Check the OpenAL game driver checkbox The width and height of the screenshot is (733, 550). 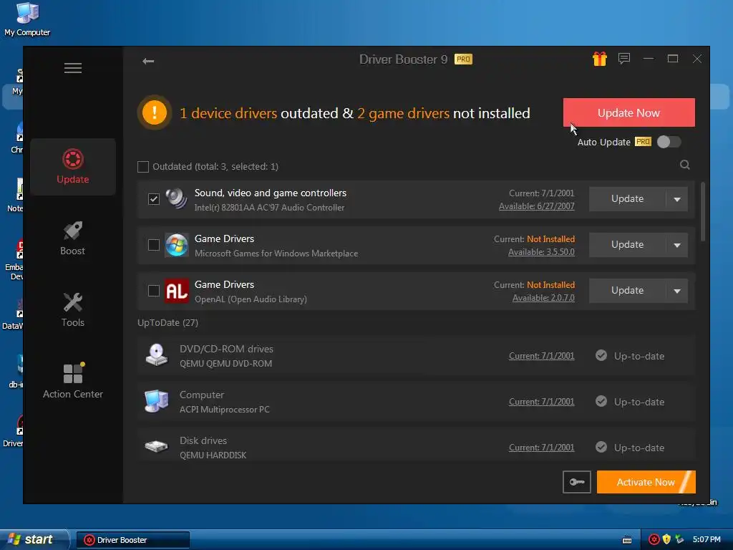pos(153,291)
